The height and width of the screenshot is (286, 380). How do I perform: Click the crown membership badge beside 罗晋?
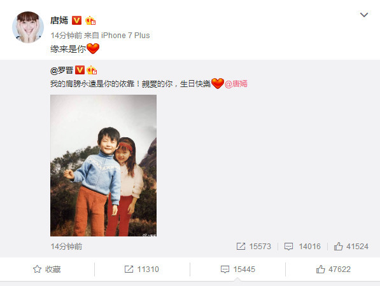(x=92, y=70)
